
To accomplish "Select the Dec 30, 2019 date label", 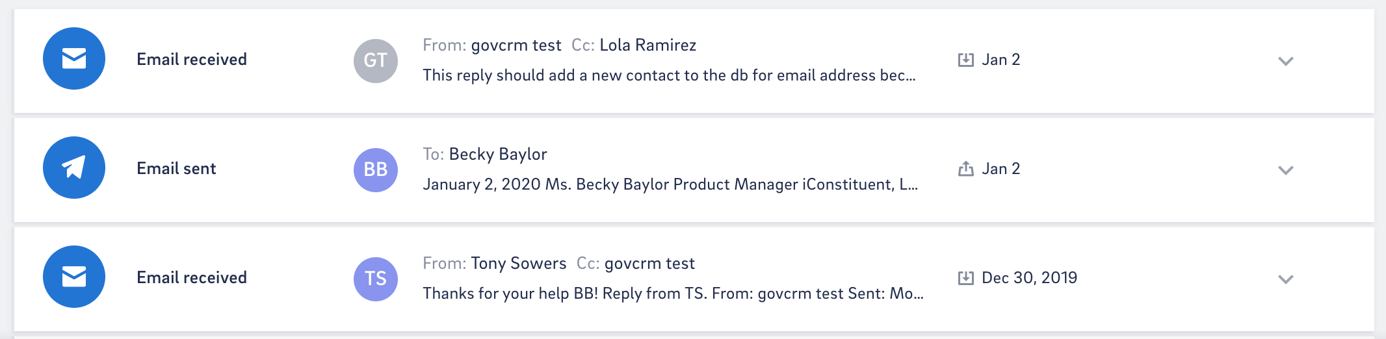I will click(1029, 278).
